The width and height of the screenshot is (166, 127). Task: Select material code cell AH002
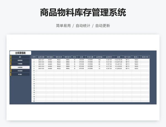tap(50, 62)
